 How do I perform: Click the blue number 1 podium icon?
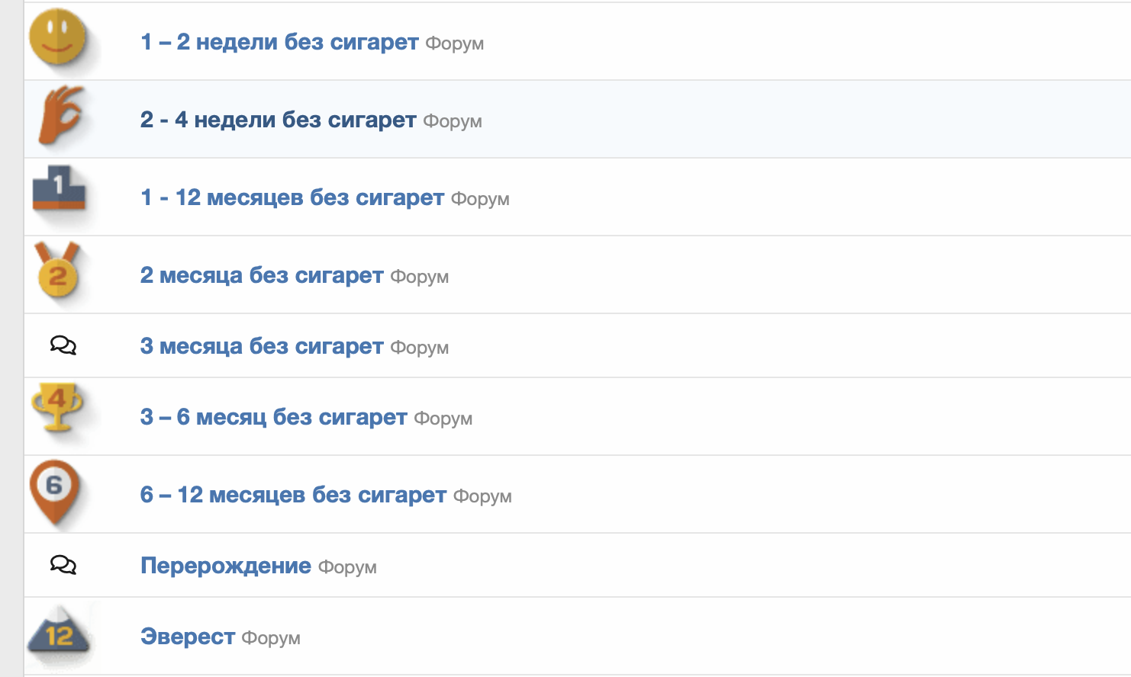pos(59,188)
